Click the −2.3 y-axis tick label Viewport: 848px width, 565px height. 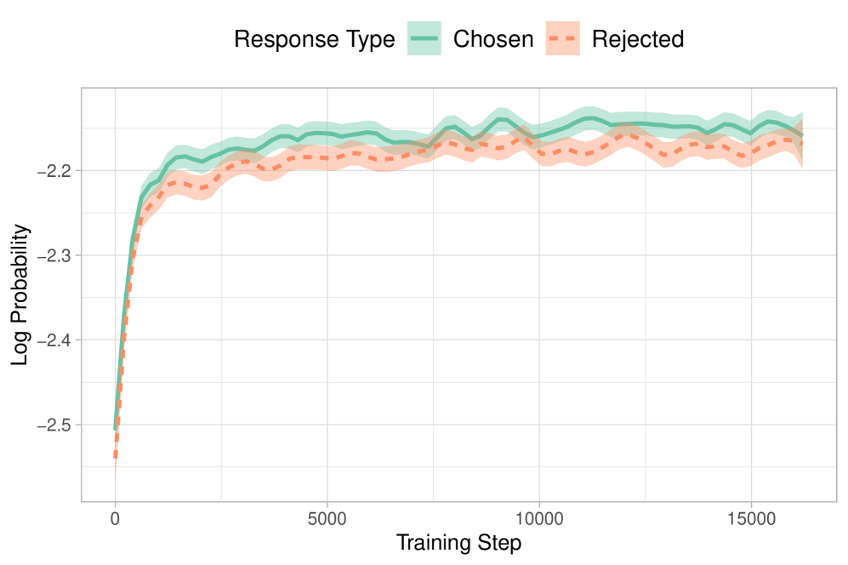click(54, 255)
